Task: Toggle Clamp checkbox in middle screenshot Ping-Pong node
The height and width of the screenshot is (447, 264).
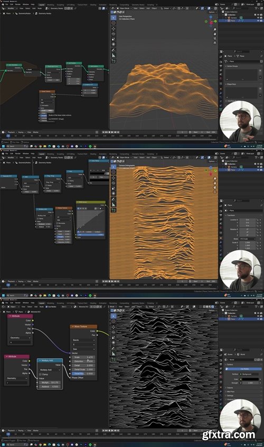Action: pos(46,185)
